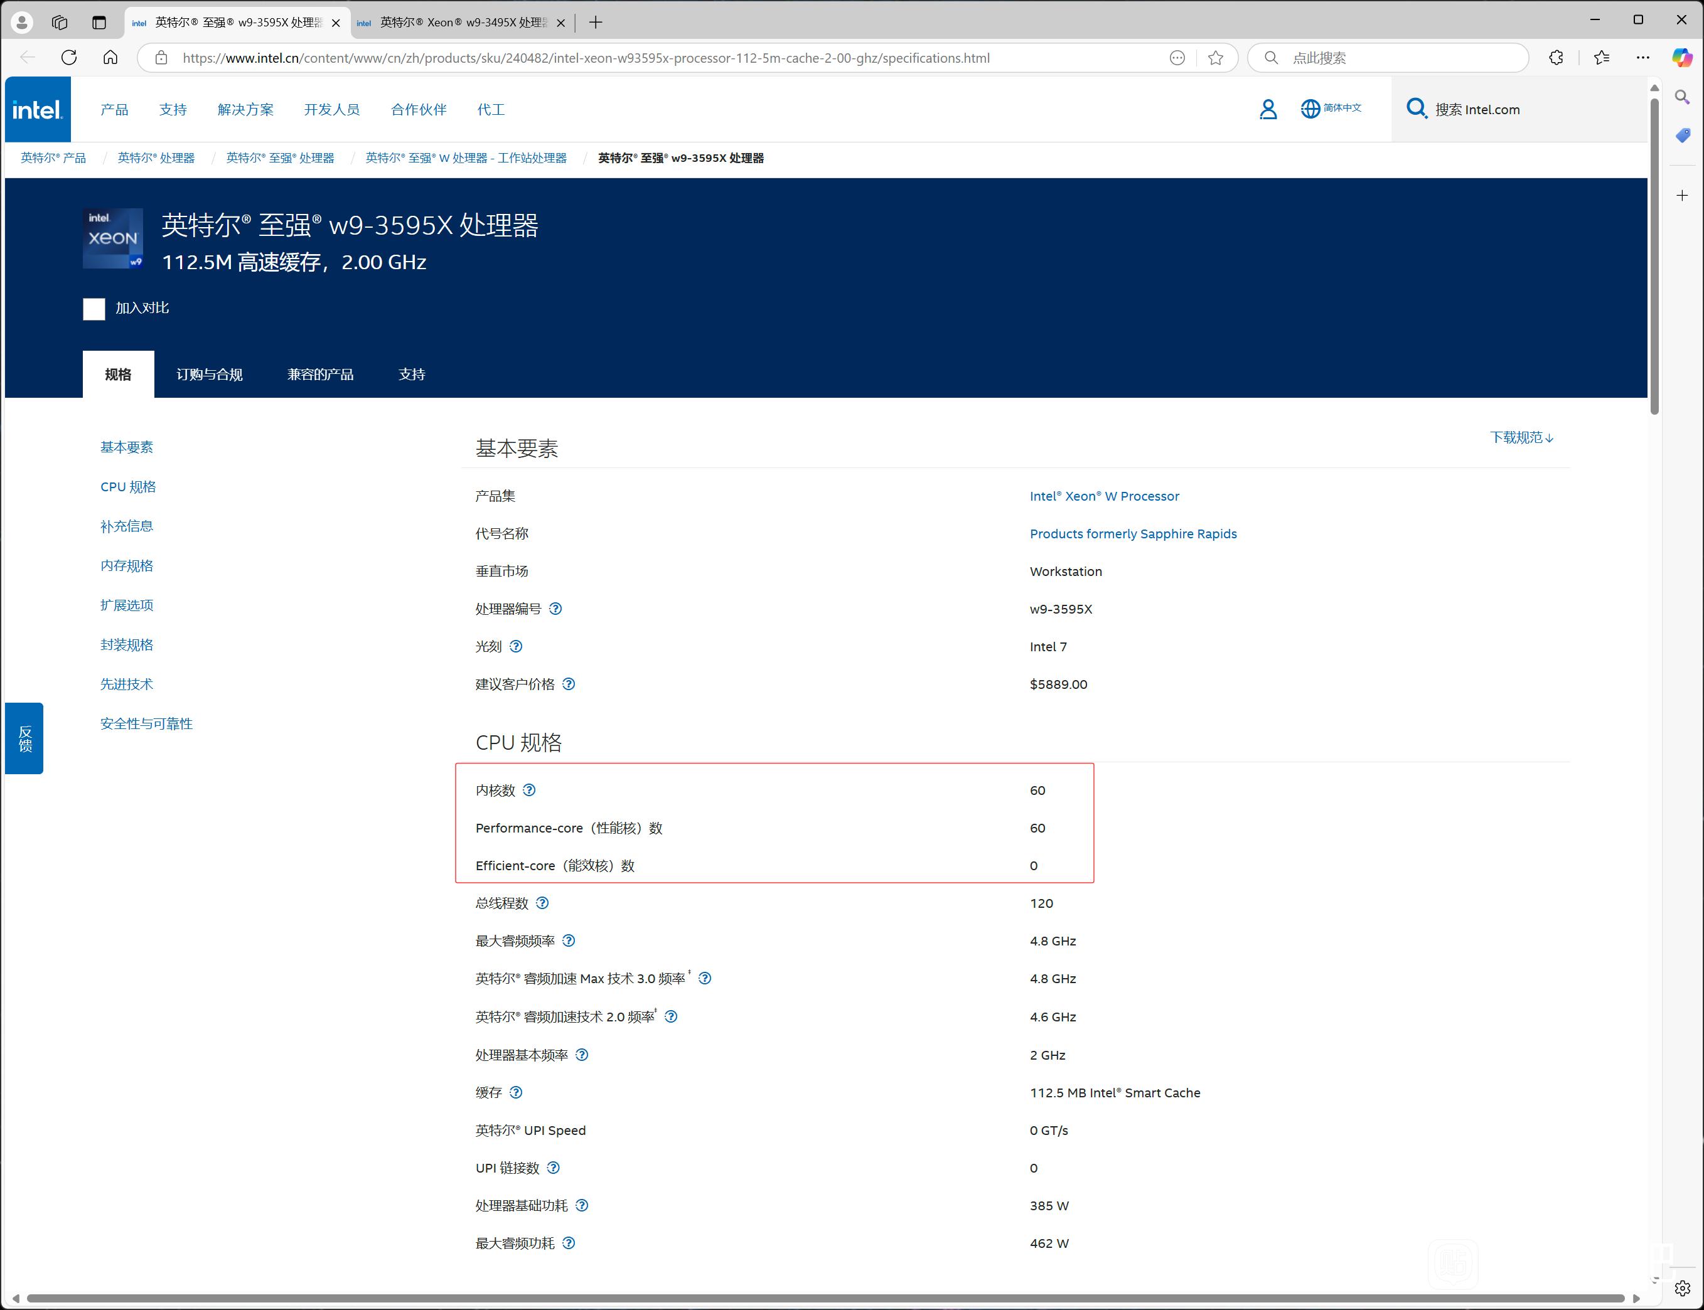Jump to 安全性与可靠性 in the side list
Image resolution: width=1704 pixels, height=1310 pixels.
(x=146, y=723)
